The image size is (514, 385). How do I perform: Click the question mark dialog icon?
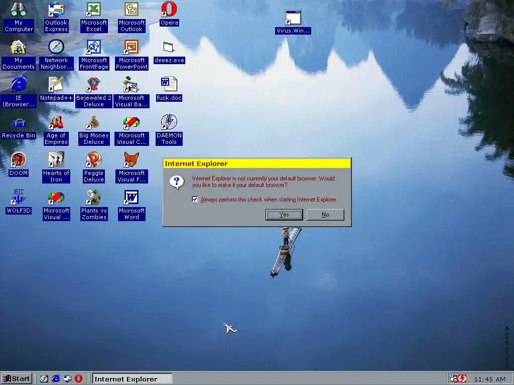coord(177,182)
